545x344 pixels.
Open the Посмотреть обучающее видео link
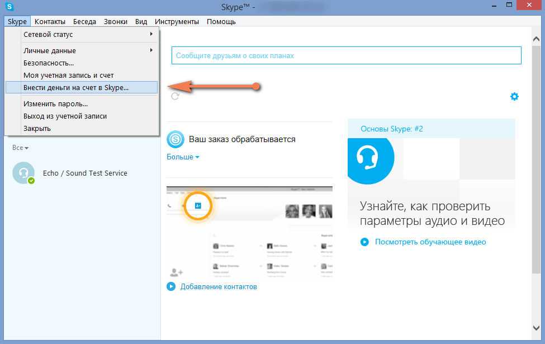click(x=430, y=242)
